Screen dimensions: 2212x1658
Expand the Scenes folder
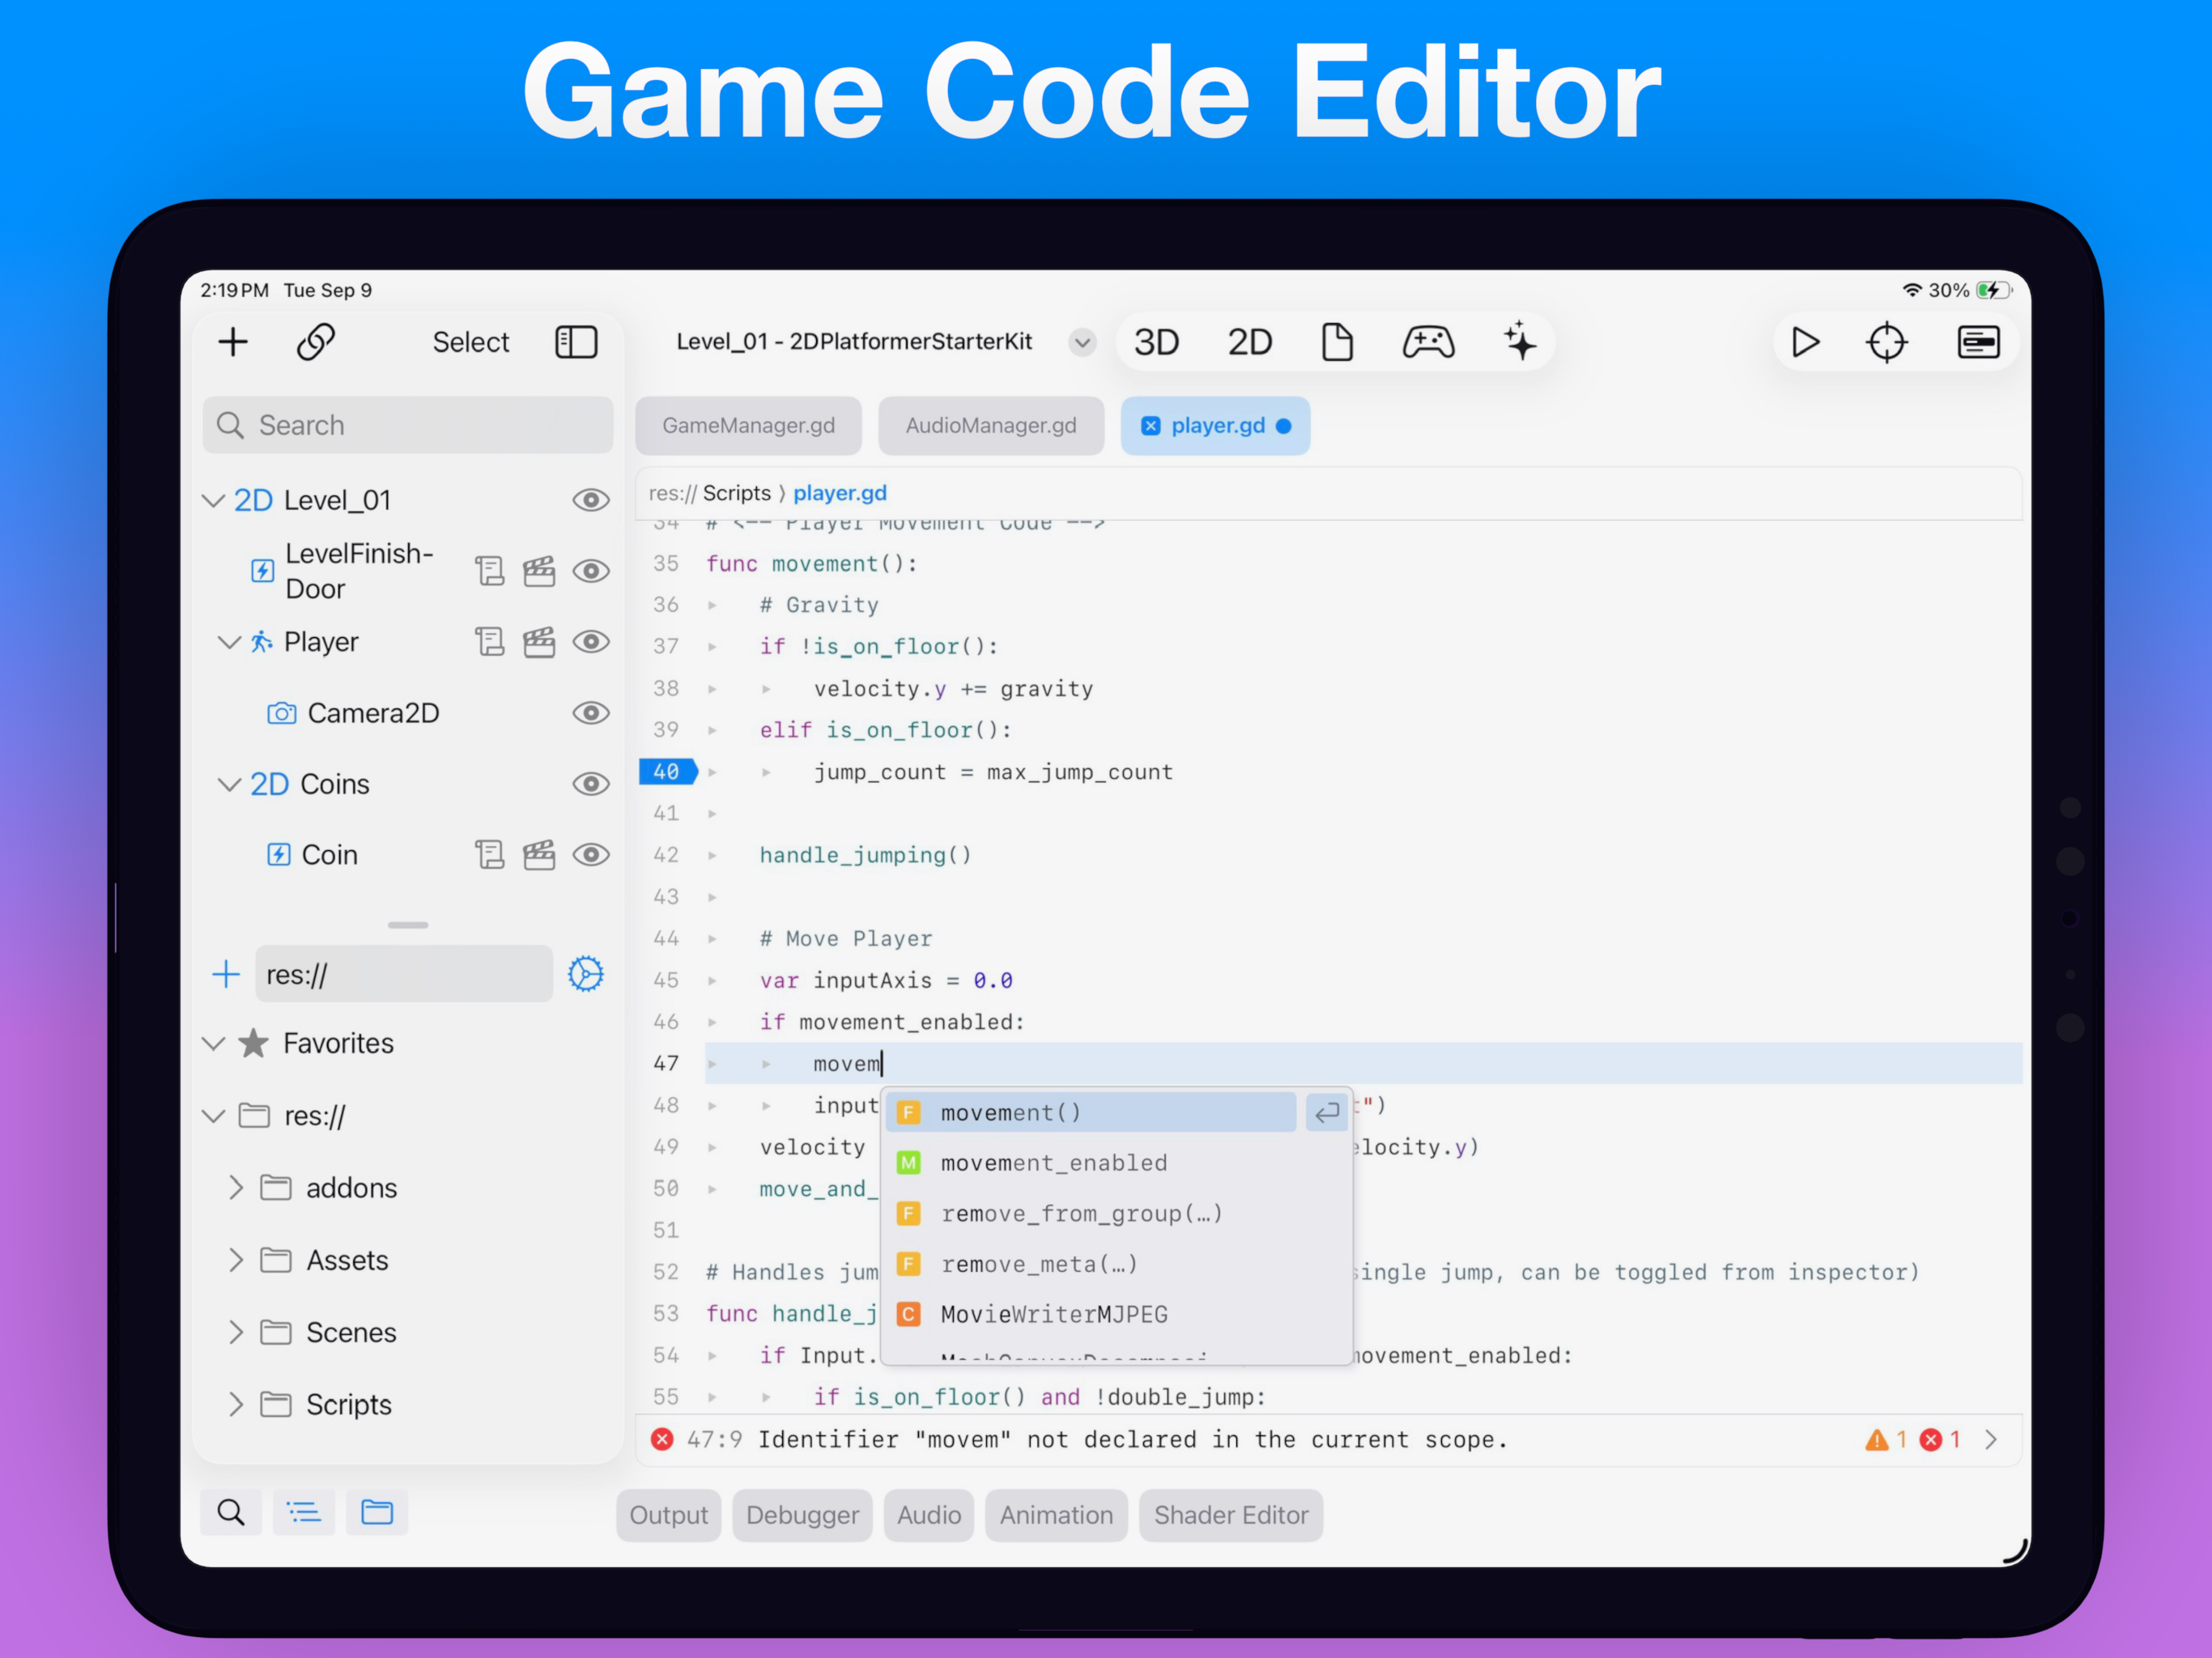[x=236, y=1332]
